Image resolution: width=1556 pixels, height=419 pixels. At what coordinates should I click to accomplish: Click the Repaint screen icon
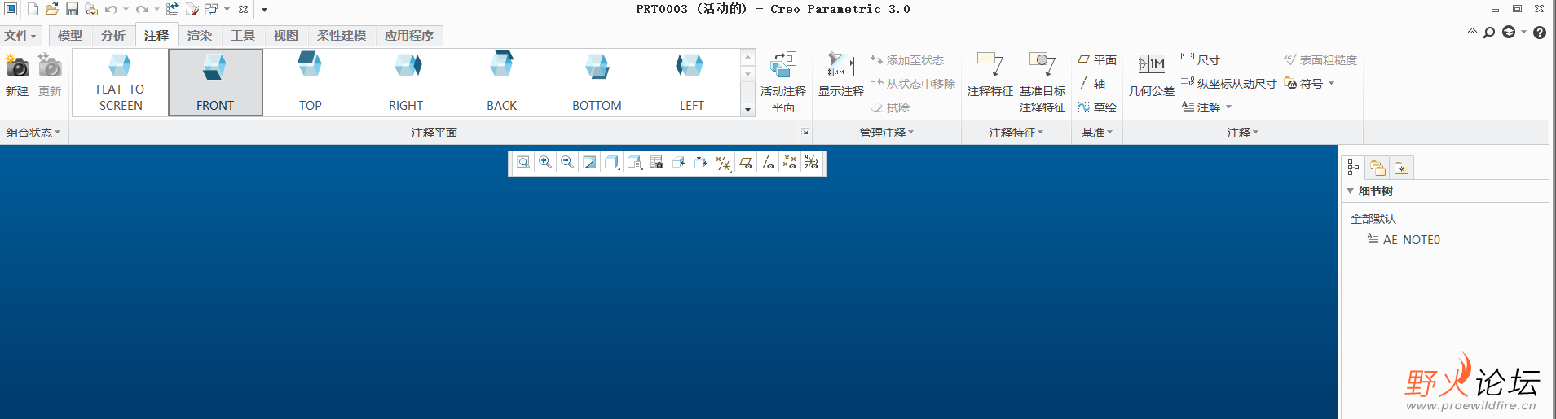(x=589, y=163)
